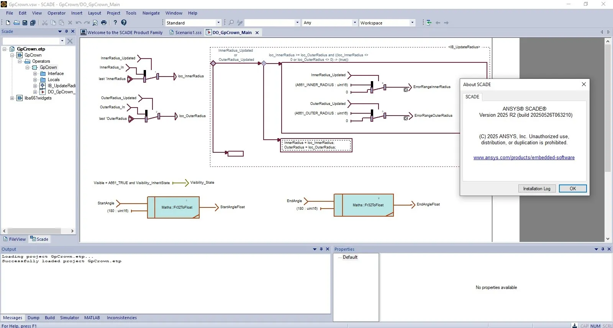
Task: Click the find-and-replace icon beside the magnifier
Action: tap(239, 23)
